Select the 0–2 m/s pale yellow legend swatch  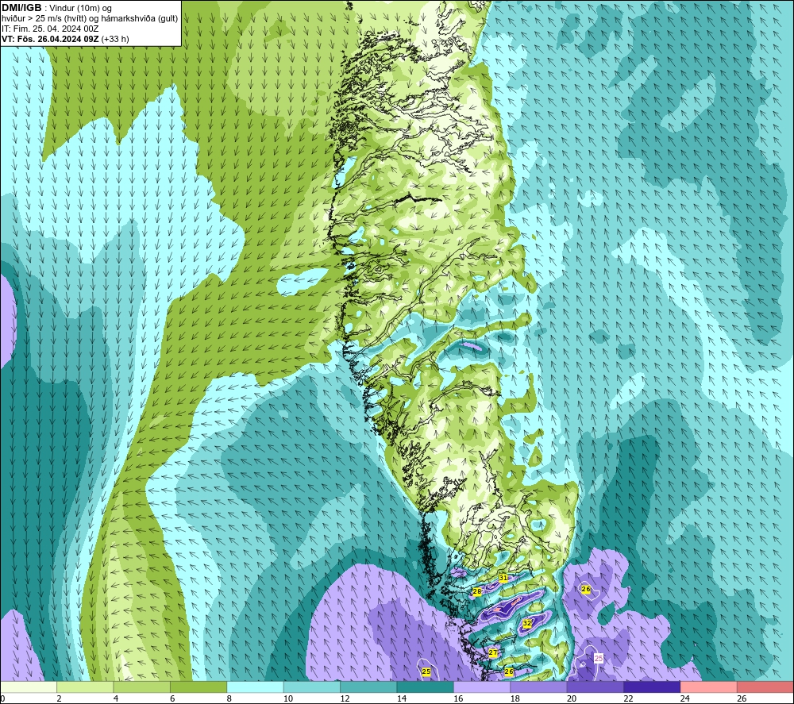tap(29, 687)
